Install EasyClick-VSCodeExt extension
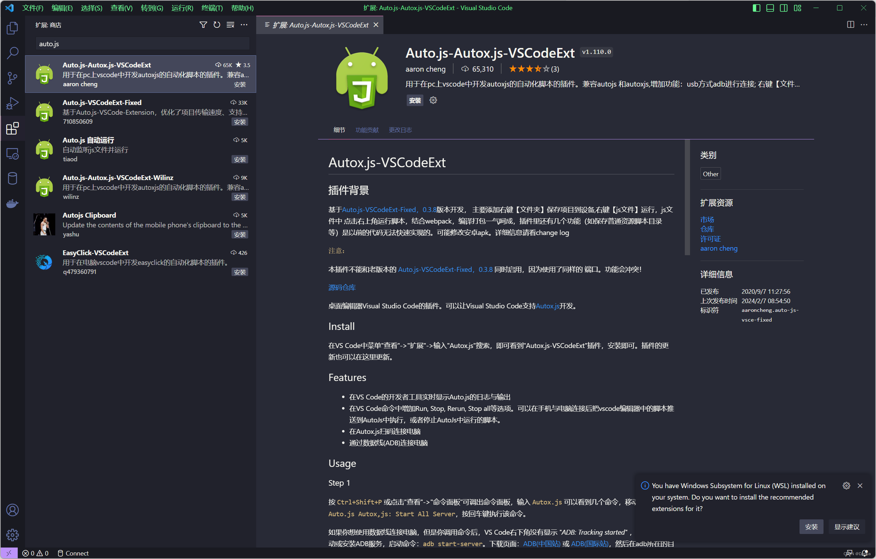 click(x=240, y=272)
